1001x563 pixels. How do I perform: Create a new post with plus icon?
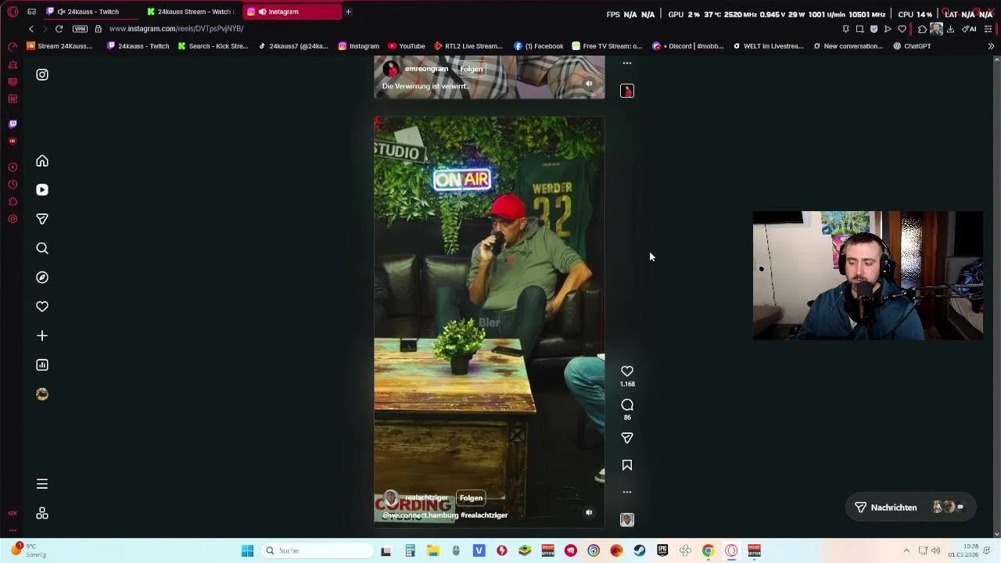42,335
